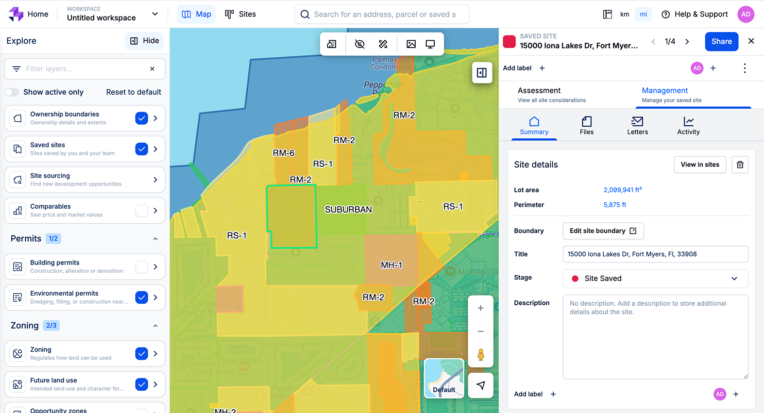Image resolution: width=764 pixels, height=413 pixels.
Task: Toggle the Show active only switch
Action: pos(12,92)
